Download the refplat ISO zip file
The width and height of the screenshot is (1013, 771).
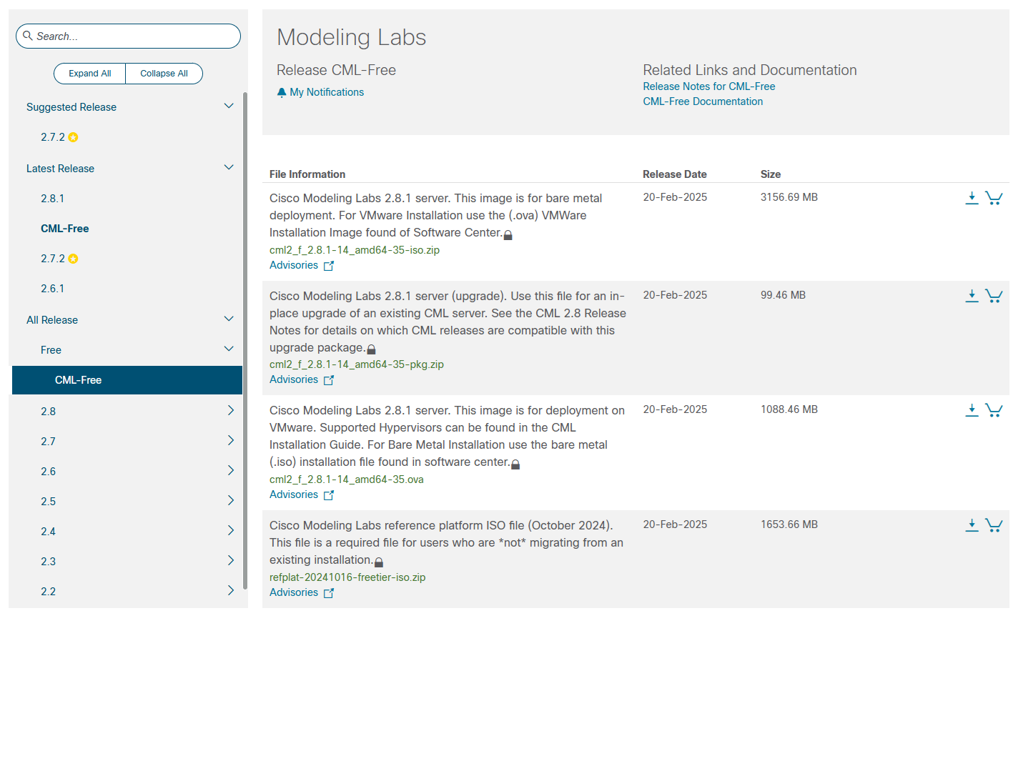972,525
